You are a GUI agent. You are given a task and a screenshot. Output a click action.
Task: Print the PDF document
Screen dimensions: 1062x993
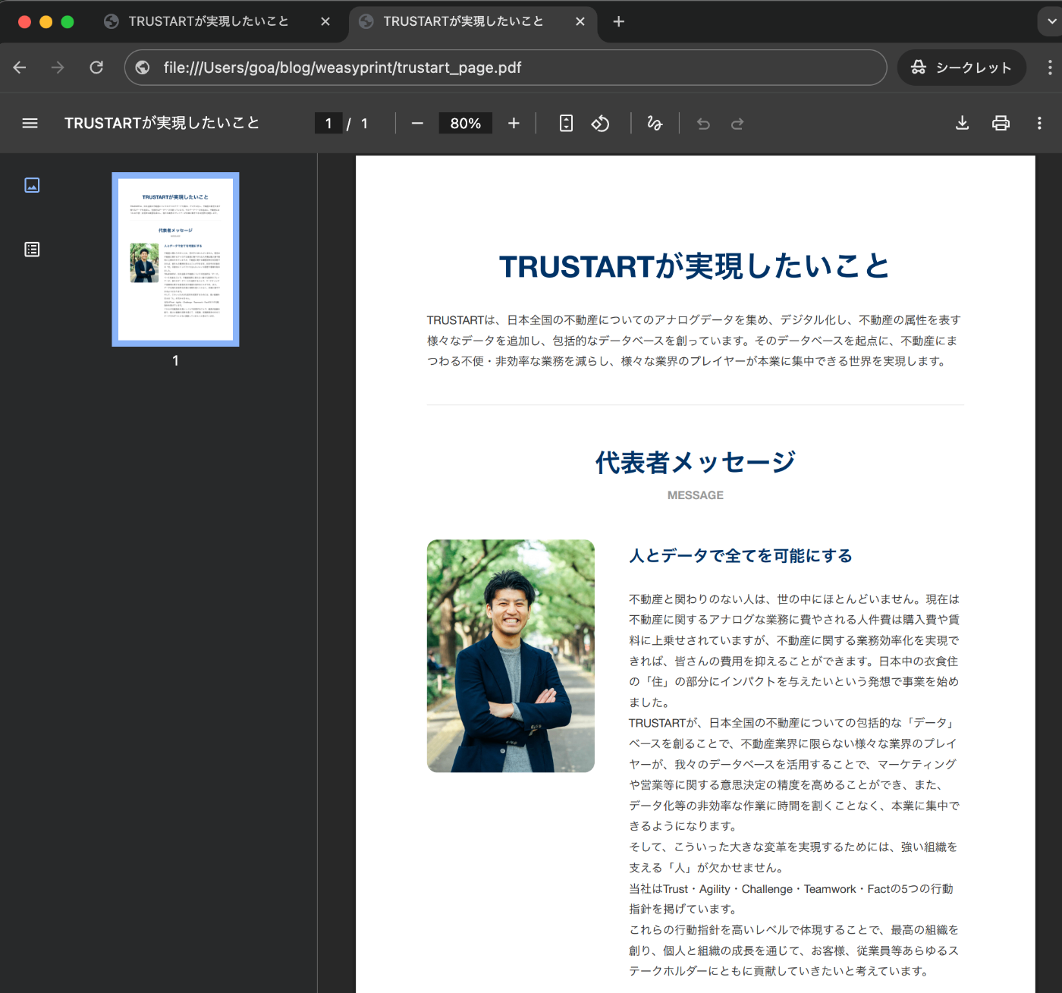(x=1001, y=123)
